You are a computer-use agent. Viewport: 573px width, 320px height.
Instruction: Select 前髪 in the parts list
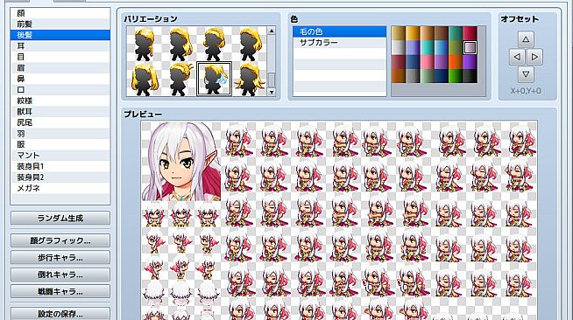[x=60, y=24]
